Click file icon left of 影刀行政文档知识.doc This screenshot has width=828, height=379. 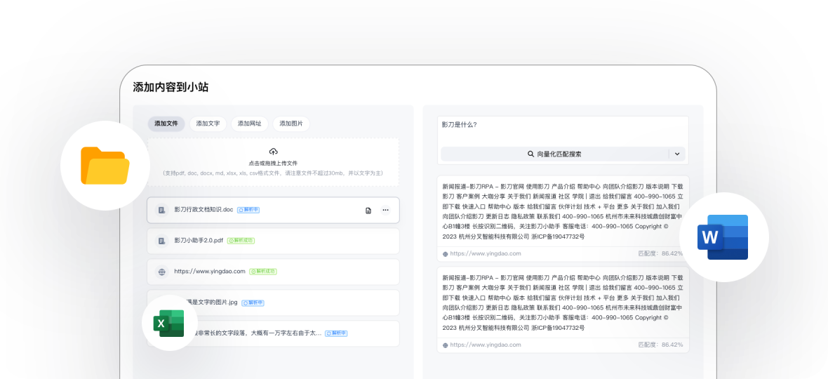161,210
